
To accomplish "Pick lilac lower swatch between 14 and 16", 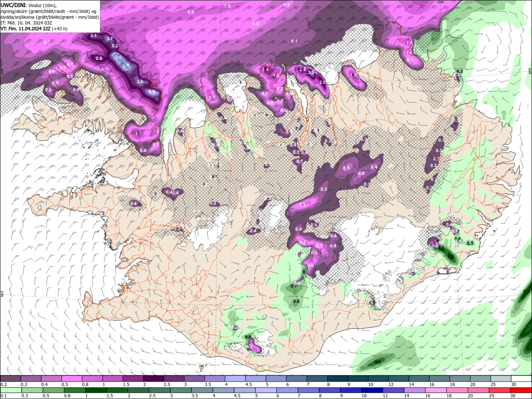I will tap(414, 390).
